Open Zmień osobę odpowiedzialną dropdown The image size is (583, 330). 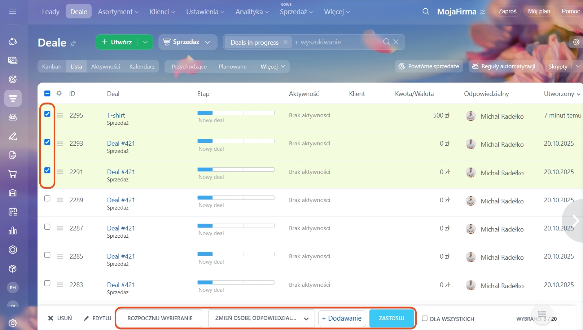click(261, 318)
